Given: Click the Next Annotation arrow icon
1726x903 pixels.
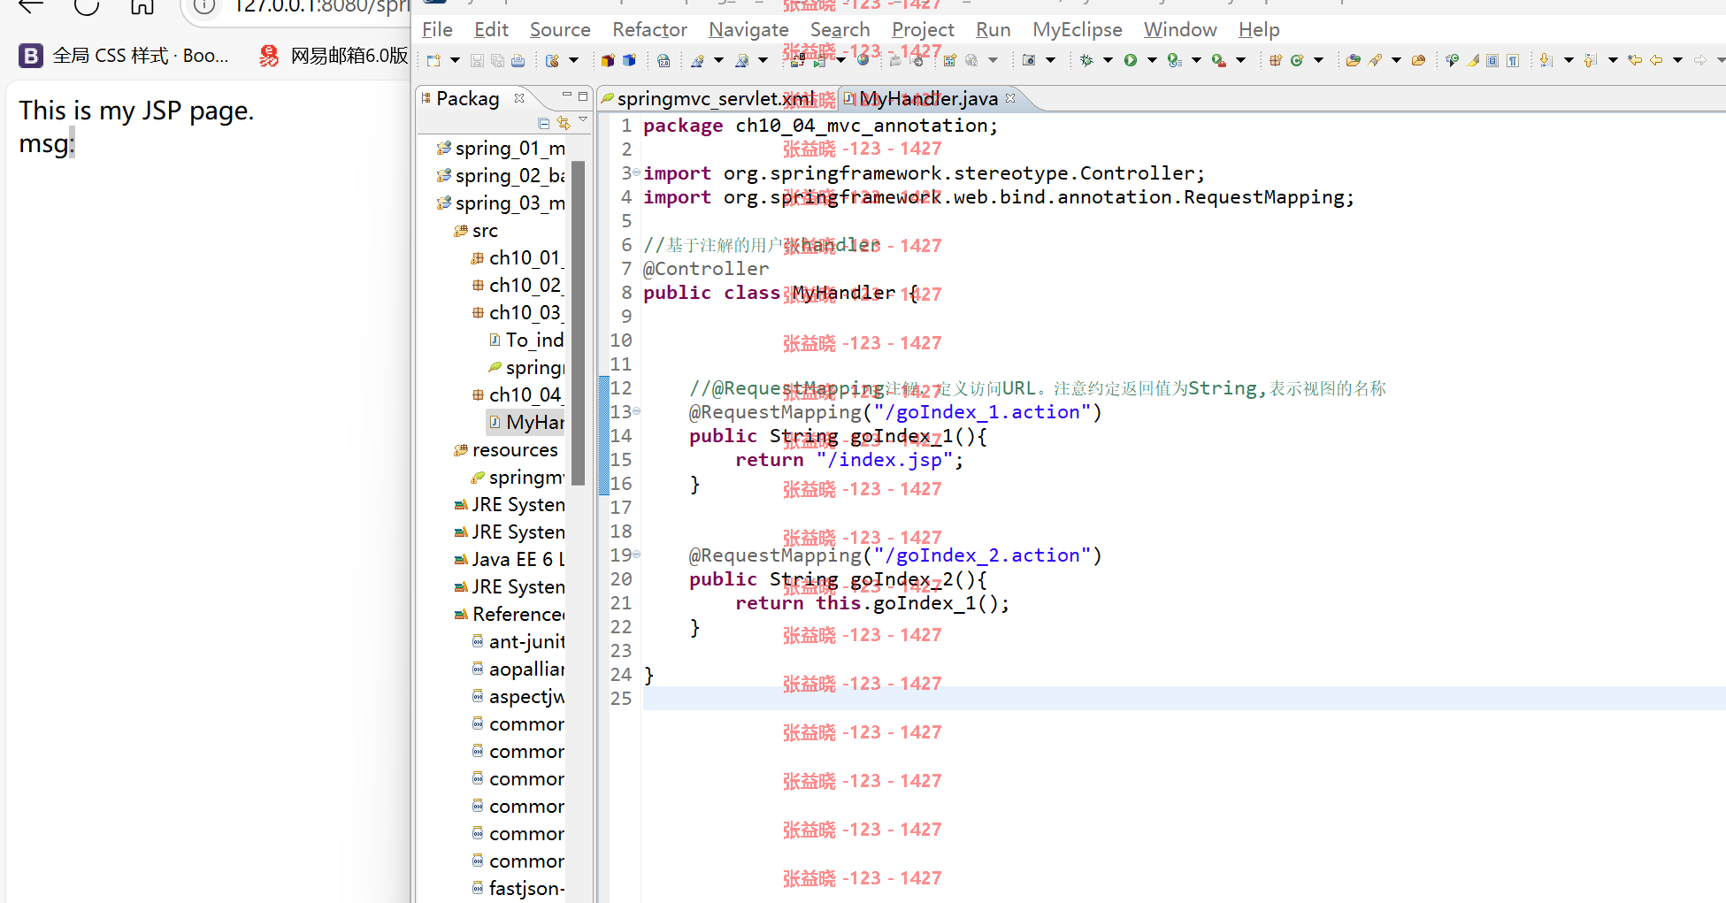Looking at the screenshot, I should click(1546, 60).
